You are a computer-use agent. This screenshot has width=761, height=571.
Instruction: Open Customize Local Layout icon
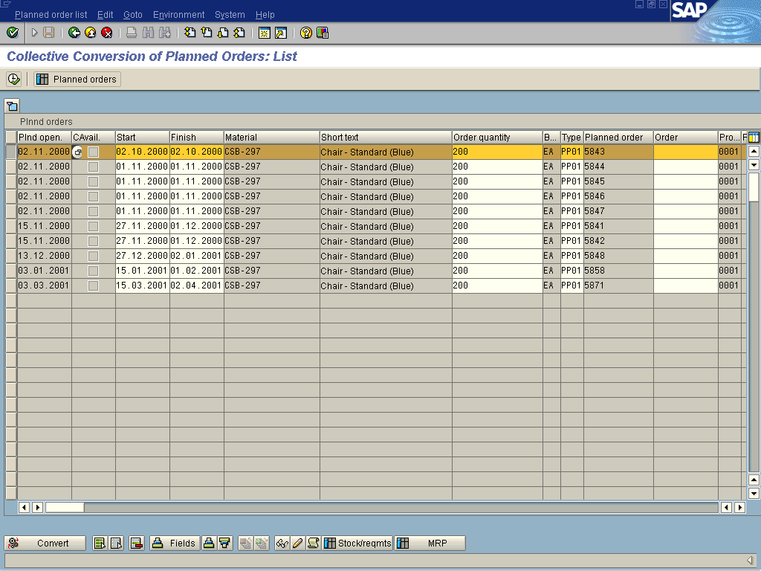[323, 33]
